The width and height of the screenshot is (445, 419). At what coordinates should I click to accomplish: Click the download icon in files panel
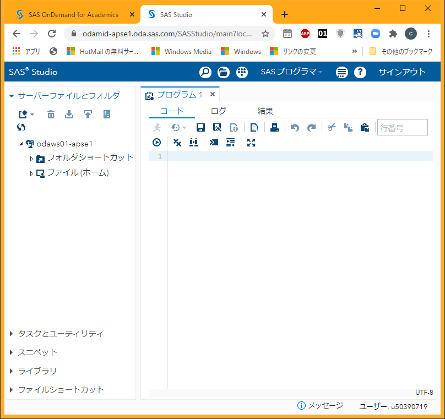coord(69,115)
